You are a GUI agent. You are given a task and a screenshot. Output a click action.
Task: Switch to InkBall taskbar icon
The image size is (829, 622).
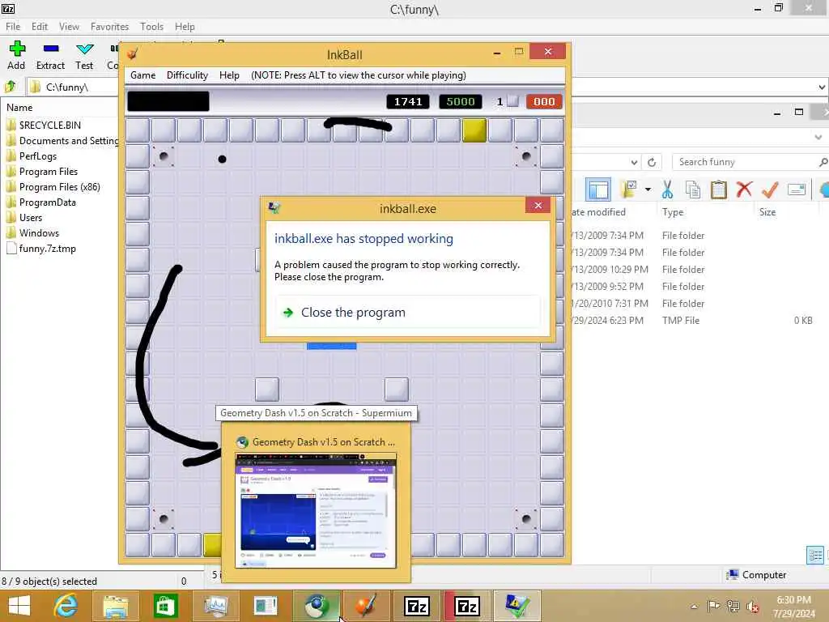pos(366,606)
